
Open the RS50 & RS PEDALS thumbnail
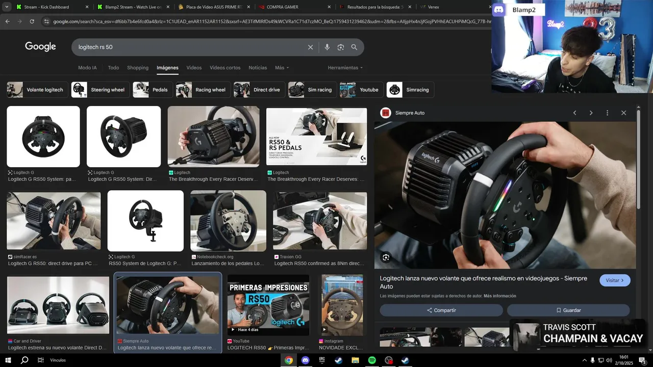click(x=316, y=137)
